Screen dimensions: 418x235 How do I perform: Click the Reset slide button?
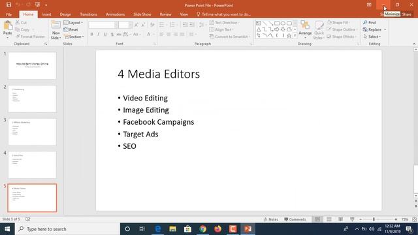[71, 29]
